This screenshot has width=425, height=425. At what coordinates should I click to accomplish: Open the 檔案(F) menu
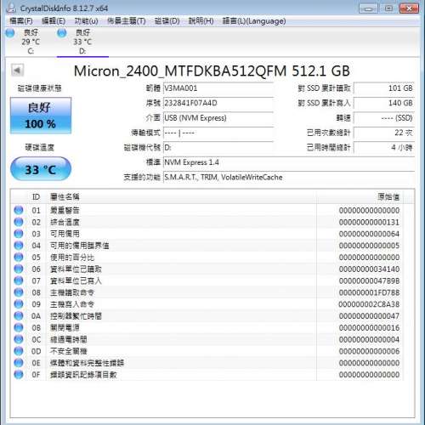tap(21, 21)
